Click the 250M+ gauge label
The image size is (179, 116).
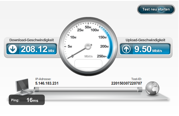(x=102, y=56)
